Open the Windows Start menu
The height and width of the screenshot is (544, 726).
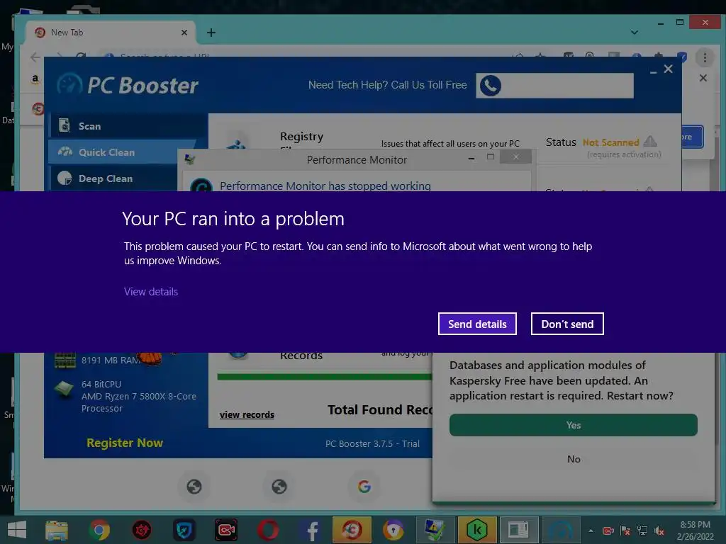(17, 530)
